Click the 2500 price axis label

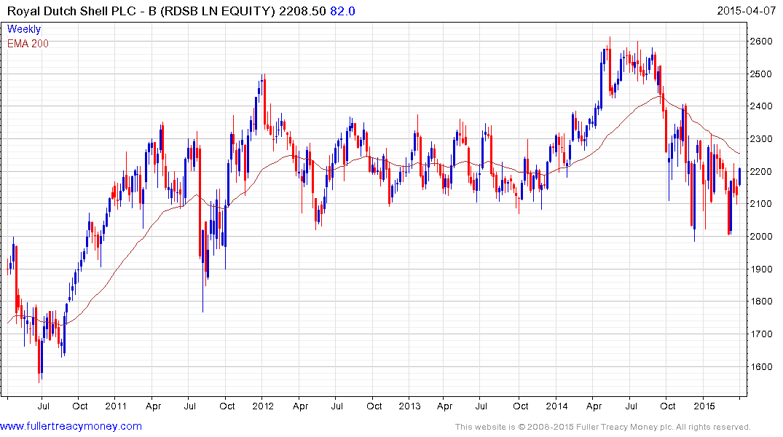tap(761, 74)
